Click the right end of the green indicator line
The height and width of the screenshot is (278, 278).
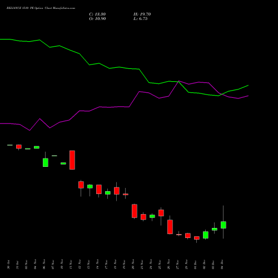coord(248,86)
